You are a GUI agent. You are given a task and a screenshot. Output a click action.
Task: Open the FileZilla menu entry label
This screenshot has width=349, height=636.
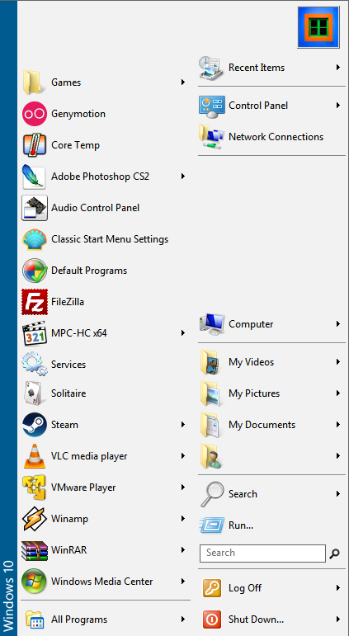[x=68, y=302]
